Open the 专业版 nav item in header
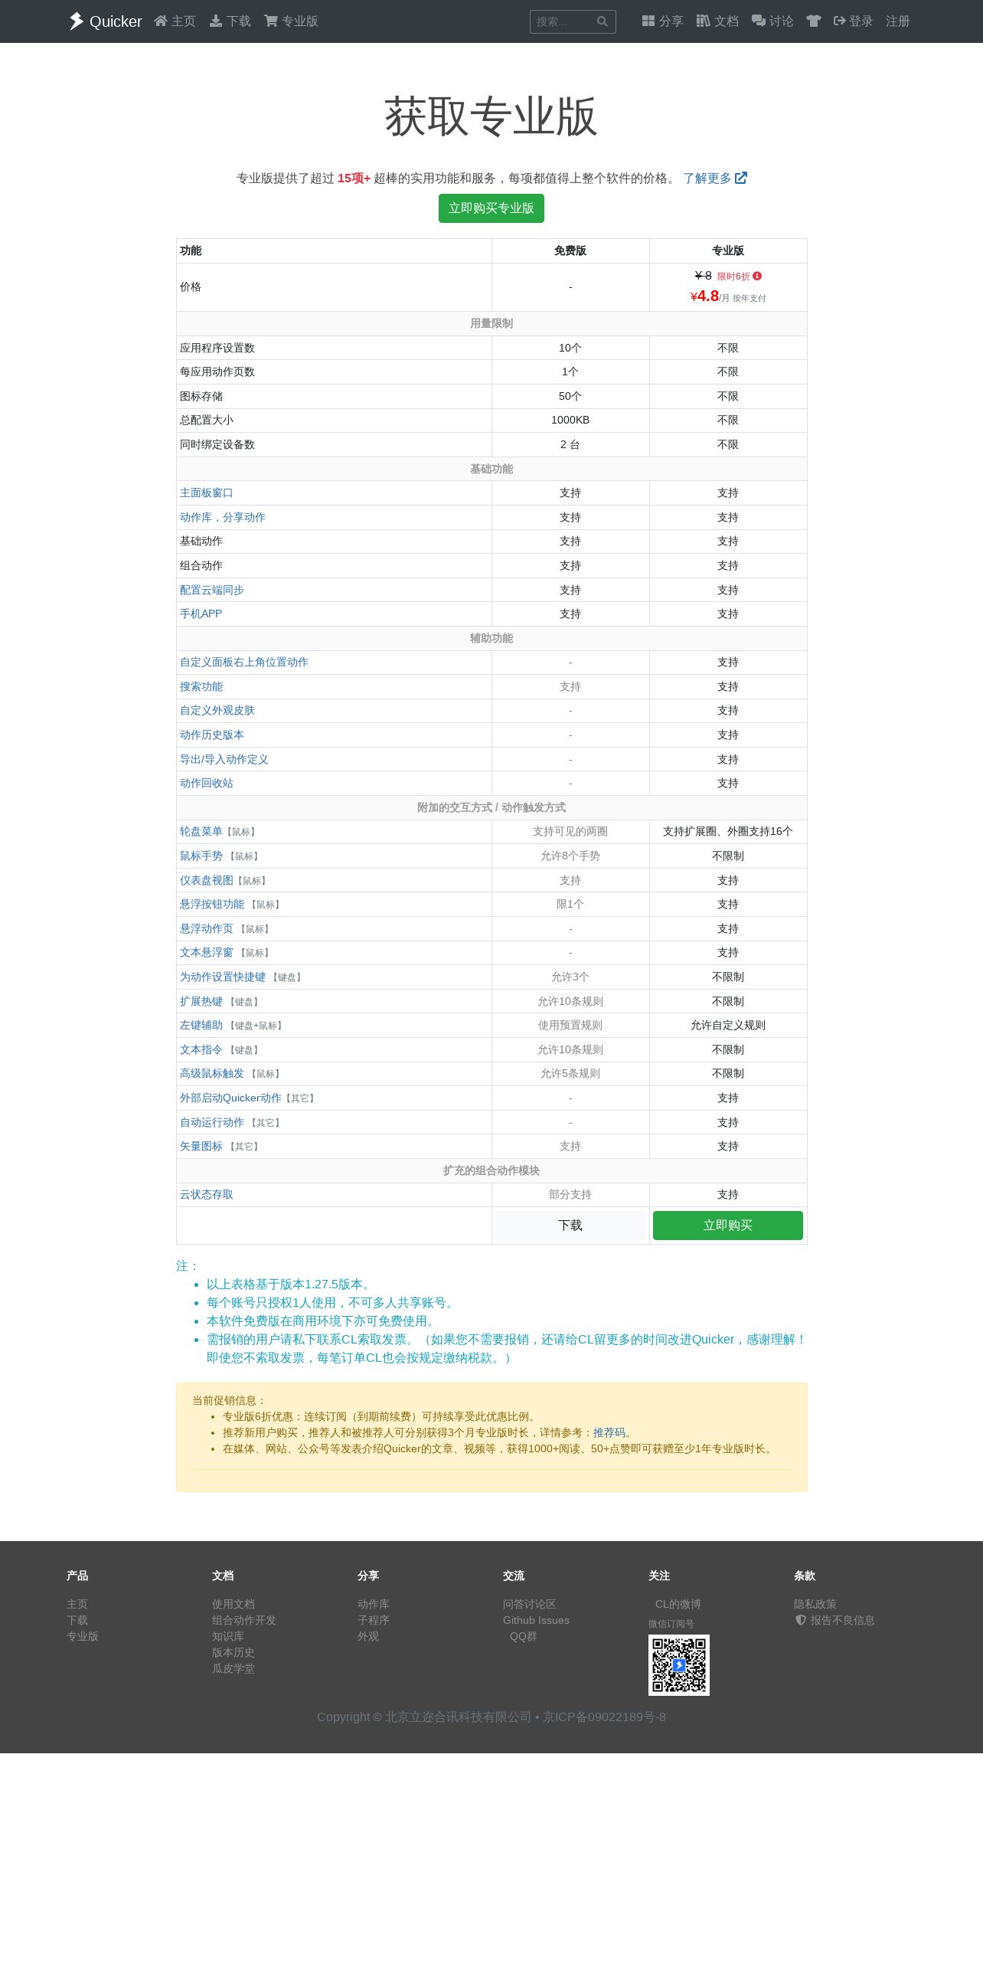983x1967 pixels. pyautogui.click(x=291, y=21)
